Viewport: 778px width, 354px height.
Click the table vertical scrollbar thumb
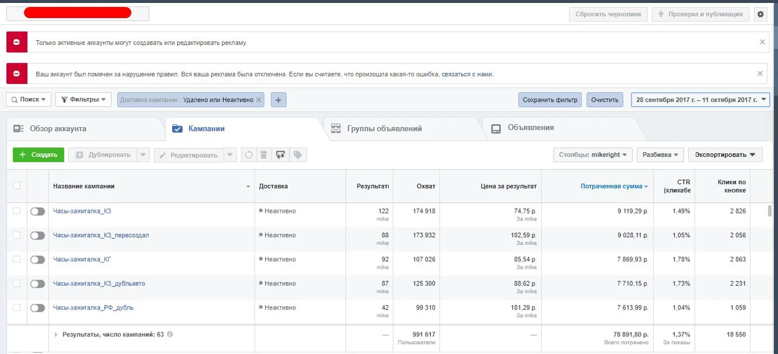pos(770,211)
